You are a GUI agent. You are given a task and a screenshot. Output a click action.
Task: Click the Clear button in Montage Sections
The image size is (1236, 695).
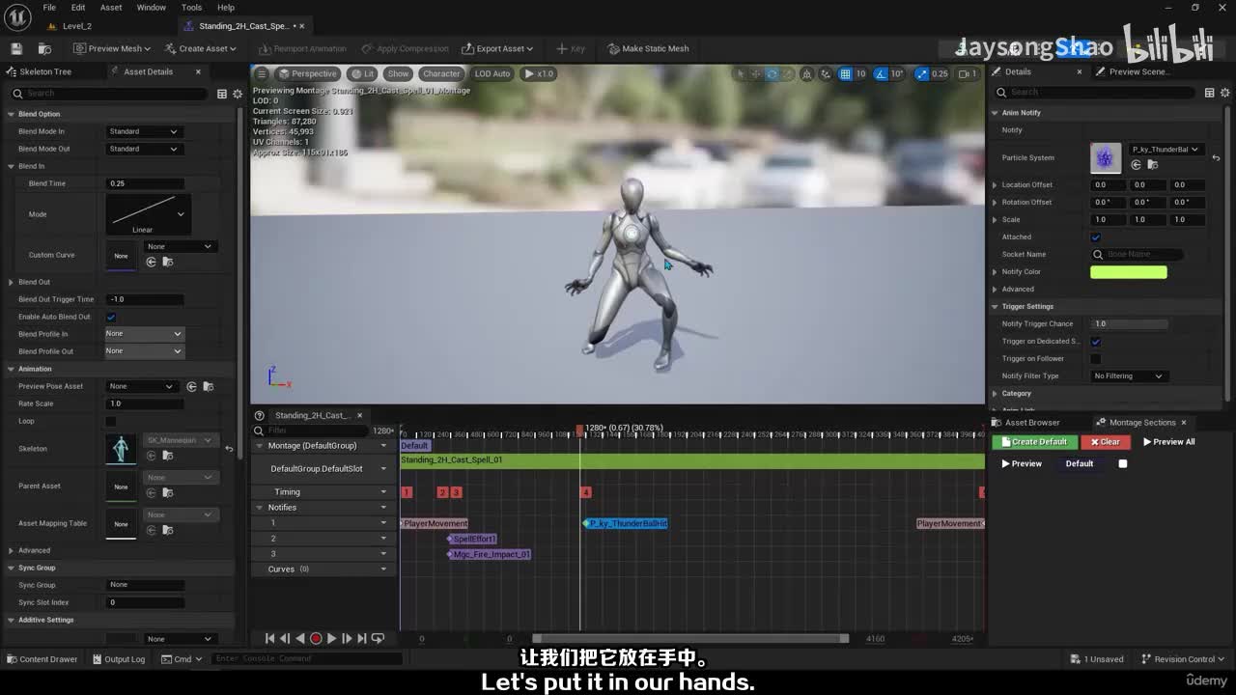click(1105, 442)
